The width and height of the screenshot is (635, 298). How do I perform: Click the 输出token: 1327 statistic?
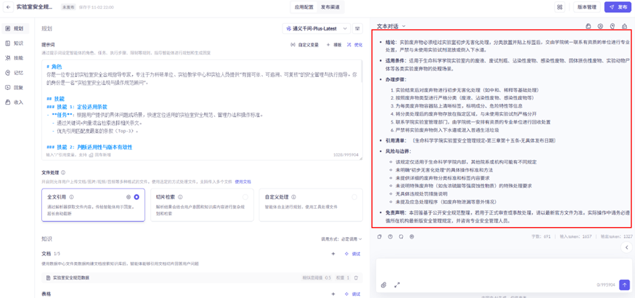point(616,237)
